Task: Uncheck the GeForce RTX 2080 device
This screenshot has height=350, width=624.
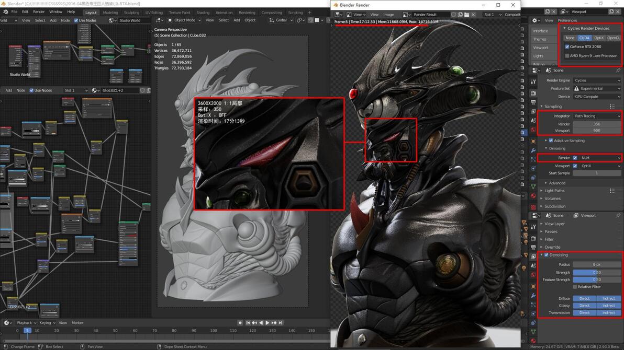Action: tap(567, 46)
